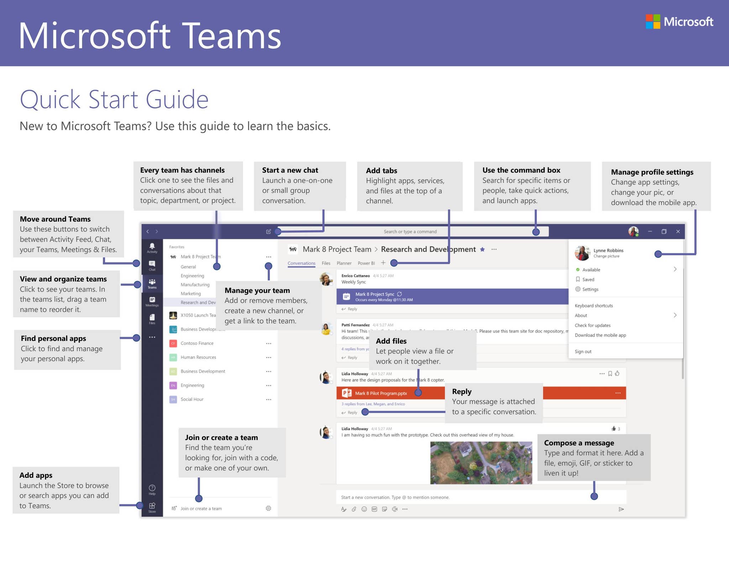Viewport: 729px width, 563px height.
Task: Open Meetings calendar icon in sidebar
Action: 152,300
